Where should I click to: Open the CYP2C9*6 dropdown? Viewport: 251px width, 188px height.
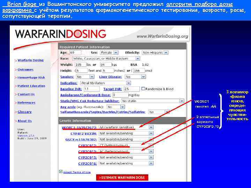point(126,163)
